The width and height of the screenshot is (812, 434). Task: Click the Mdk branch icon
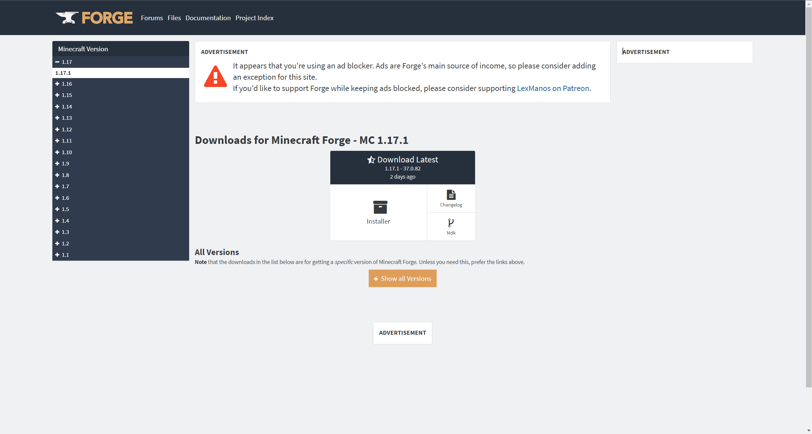(x=451, y=223)
